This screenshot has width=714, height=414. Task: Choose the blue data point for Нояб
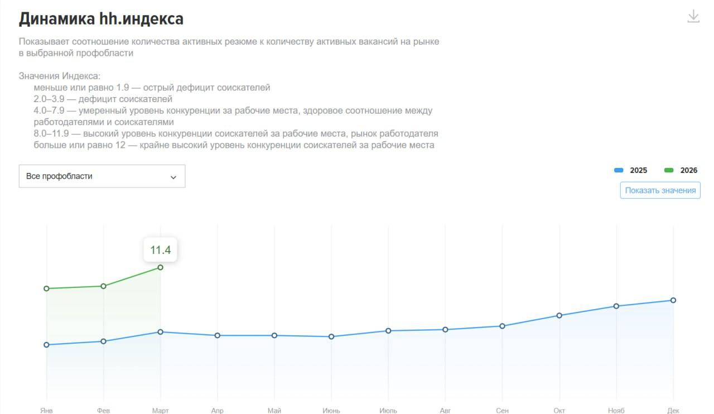click(x=616, y=306)
